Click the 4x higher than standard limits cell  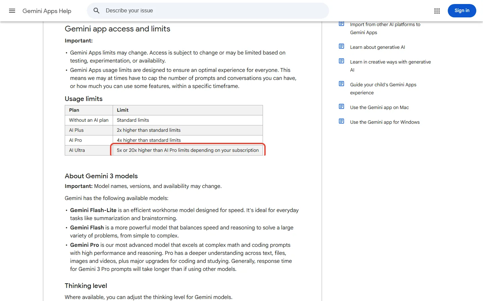[188, 140]
